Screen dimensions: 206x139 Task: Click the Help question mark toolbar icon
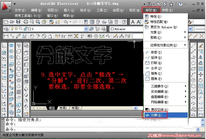pos(124,22)
